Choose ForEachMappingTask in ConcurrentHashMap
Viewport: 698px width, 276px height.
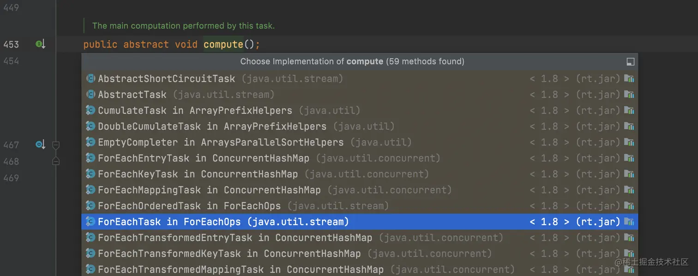(x=360, y=190)
